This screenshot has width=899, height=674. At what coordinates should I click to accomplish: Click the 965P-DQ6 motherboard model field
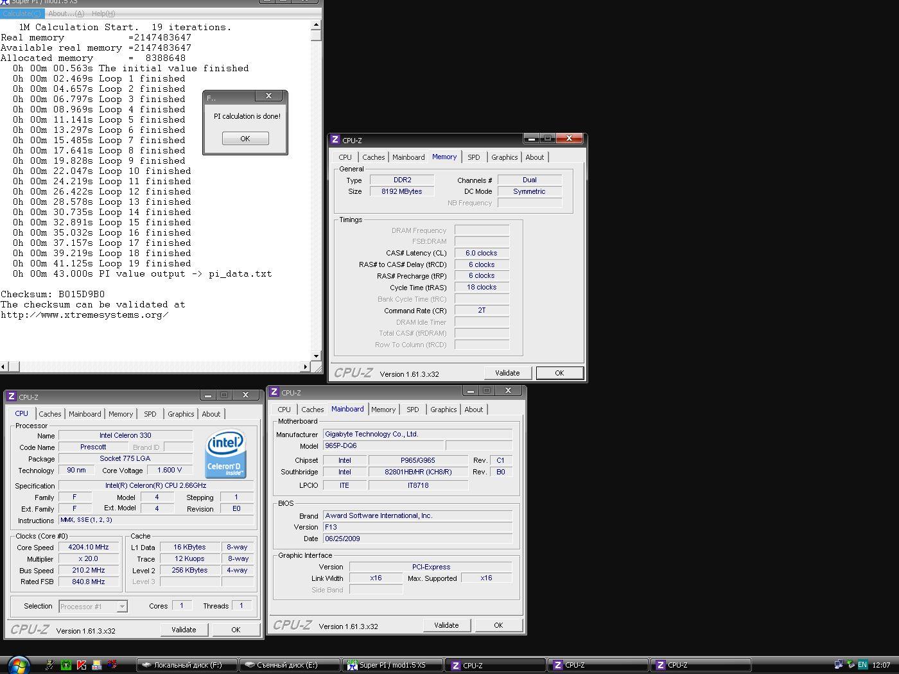point(383,445)
